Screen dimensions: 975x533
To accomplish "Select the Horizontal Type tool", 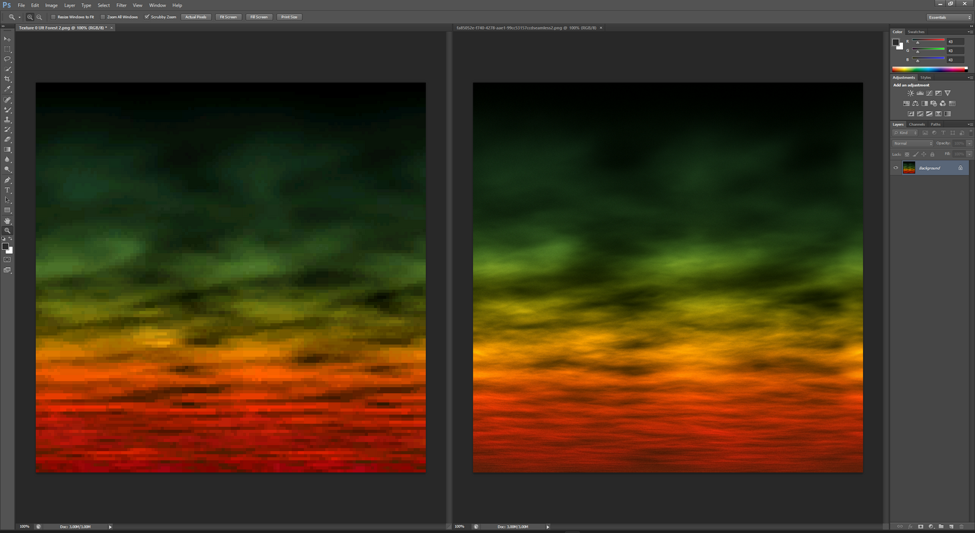I will (7, 191).
